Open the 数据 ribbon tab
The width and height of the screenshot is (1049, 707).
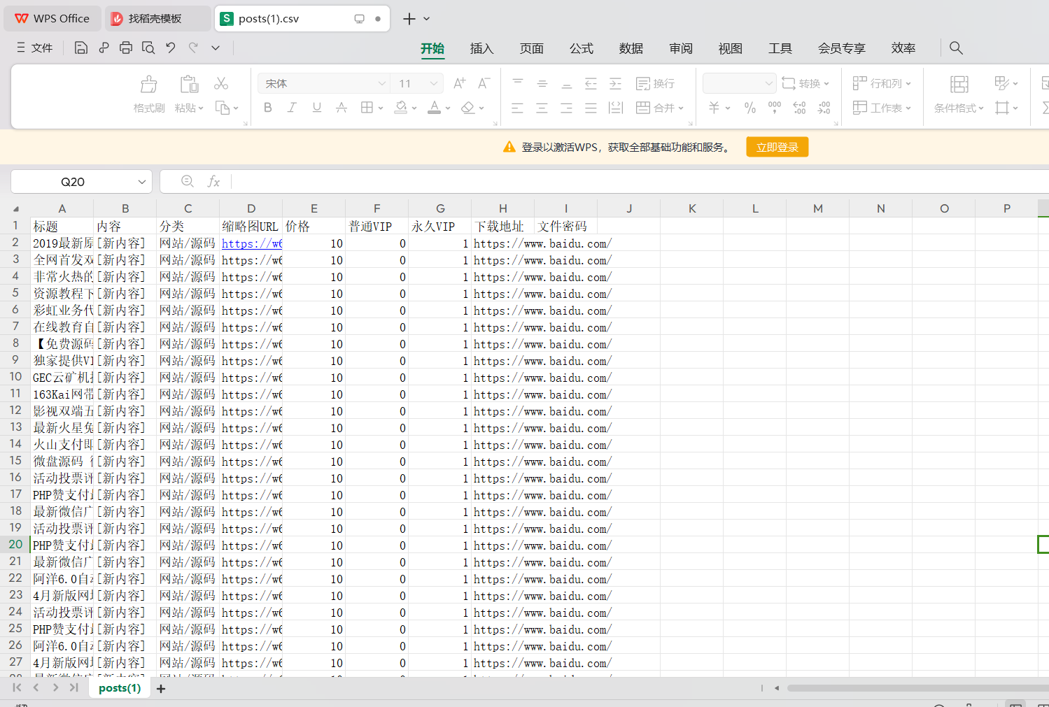point(631,48)
